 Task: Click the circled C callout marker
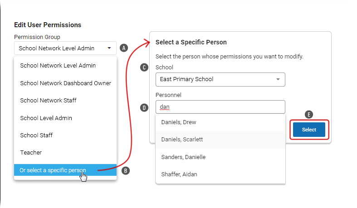pos(144,68)
